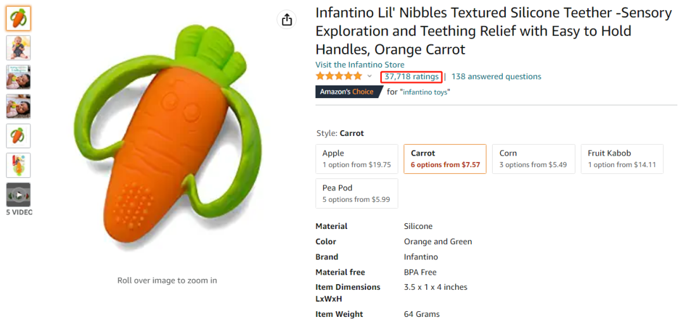The width and height of the screenshot is (683, 322).
Task: Select the Fruit Kabob style
Action: pos(622,159)
